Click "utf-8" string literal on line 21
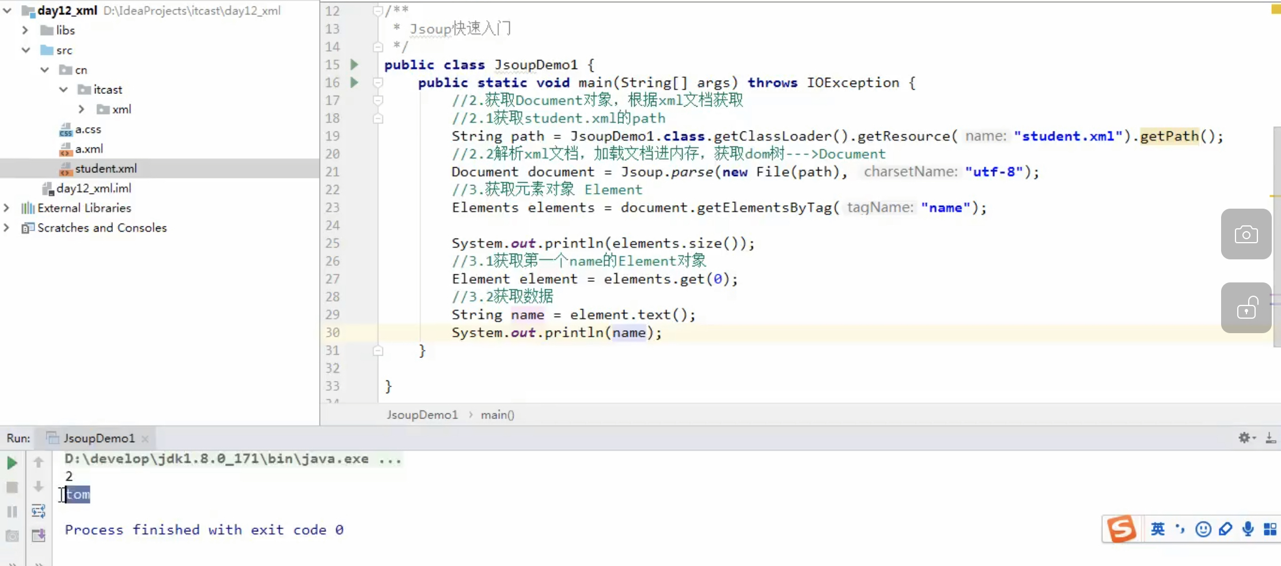The width and height of the screenshot is (1281, 566). (994, 172)
